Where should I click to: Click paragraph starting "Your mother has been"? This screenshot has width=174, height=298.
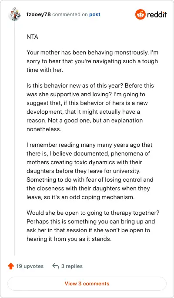(x=92, y=61)
